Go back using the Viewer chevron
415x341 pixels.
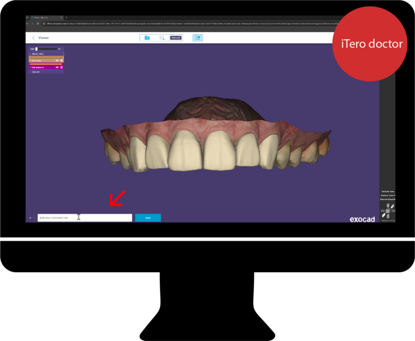[x=34, y=38]
